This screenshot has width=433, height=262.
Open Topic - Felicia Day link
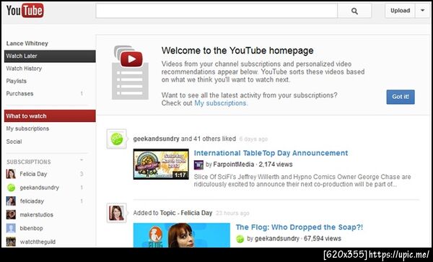click(186, 213)
